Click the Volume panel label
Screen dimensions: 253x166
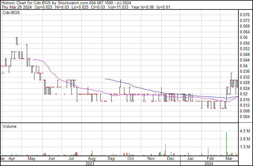[x=9, y=126]
